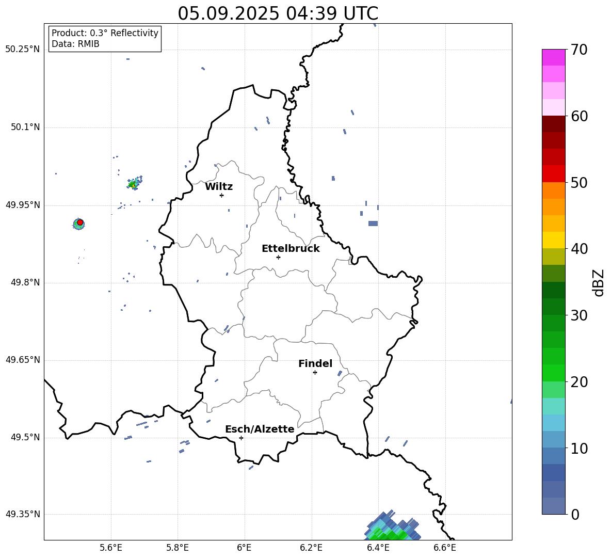Click the 6.4°E longitude label
The width and height of the screenshot is (611, 558).
click(378, 548)
